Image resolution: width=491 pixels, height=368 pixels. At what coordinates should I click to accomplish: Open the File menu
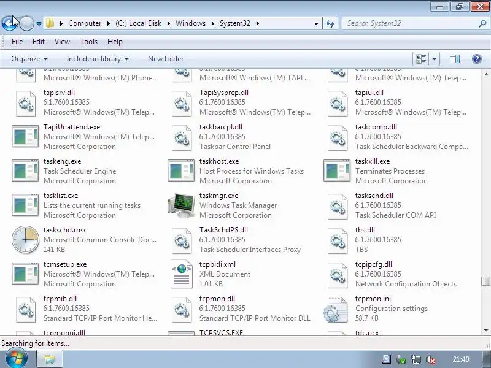[17, 42]
